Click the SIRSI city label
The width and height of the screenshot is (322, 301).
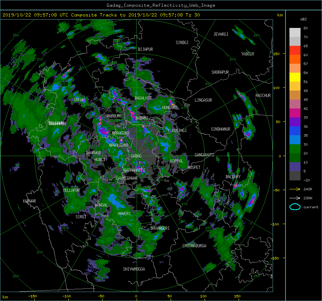(81, 217)
